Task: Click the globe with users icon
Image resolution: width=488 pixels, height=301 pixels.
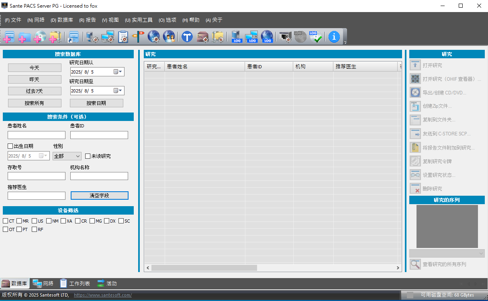Action: pyautogui.click(x=169, y=37)
